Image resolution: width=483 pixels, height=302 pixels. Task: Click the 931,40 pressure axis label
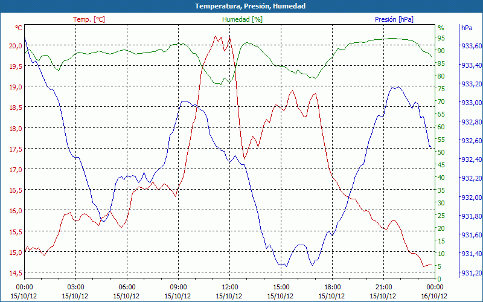coord(472,254)
